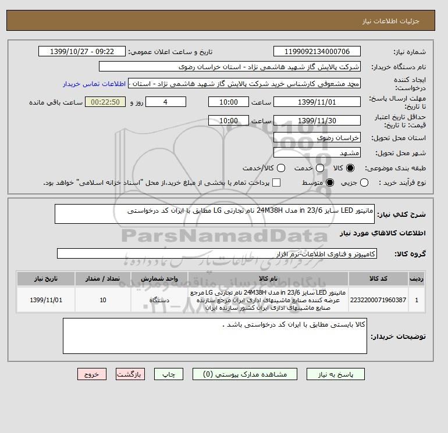Select the متوسط purchase type radio
Screen dimensions: 448x433
click(330, 182)
